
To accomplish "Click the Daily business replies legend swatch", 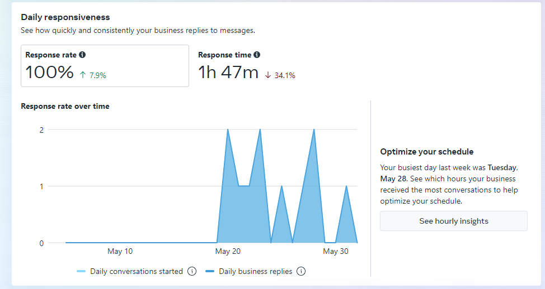I will point(210,272).
